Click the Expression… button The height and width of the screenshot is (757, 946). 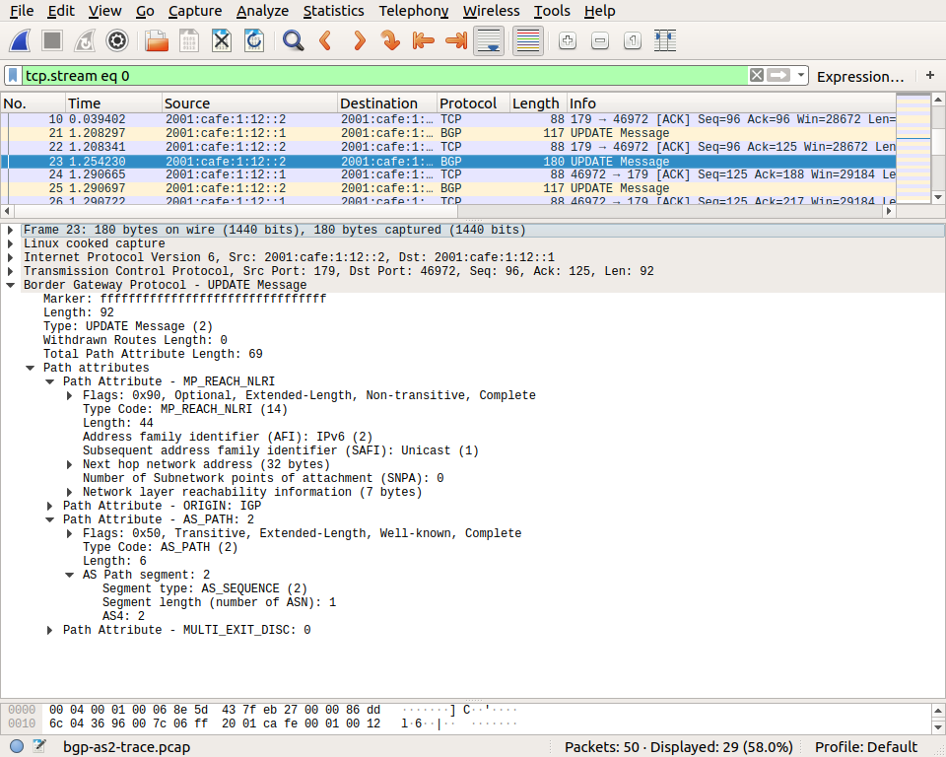[860, 77]
